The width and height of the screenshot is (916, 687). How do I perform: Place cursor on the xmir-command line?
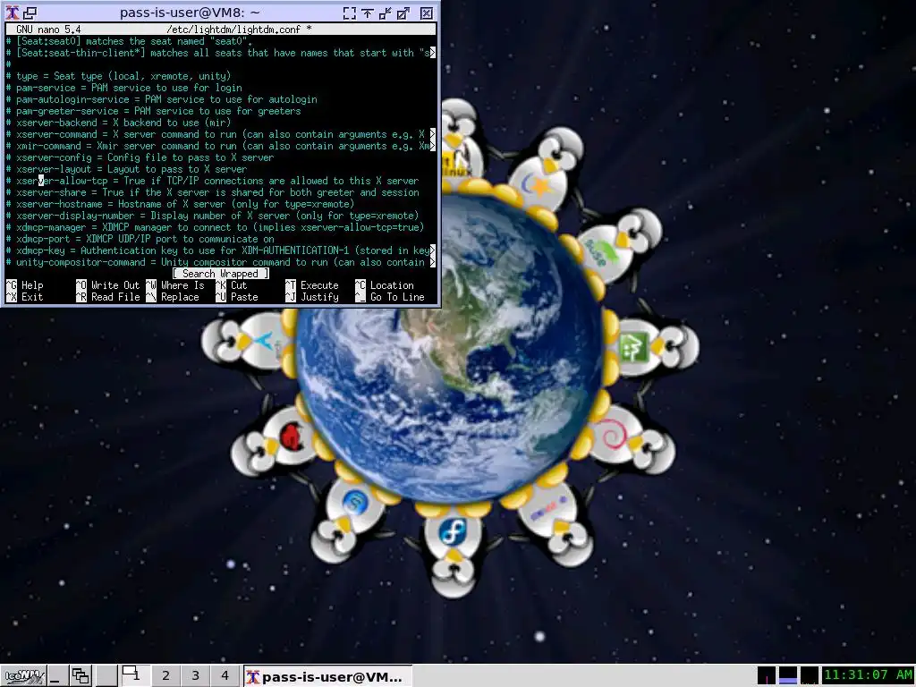pos(220,146)
